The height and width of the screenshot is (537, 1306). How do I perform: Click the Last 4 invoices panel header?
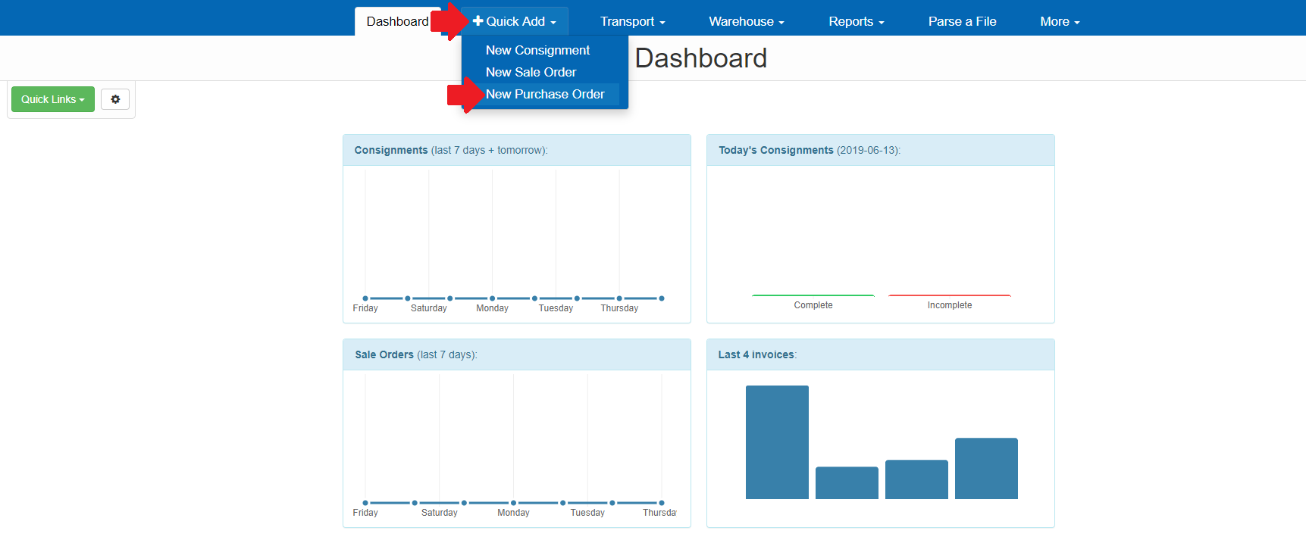[881, 354]
